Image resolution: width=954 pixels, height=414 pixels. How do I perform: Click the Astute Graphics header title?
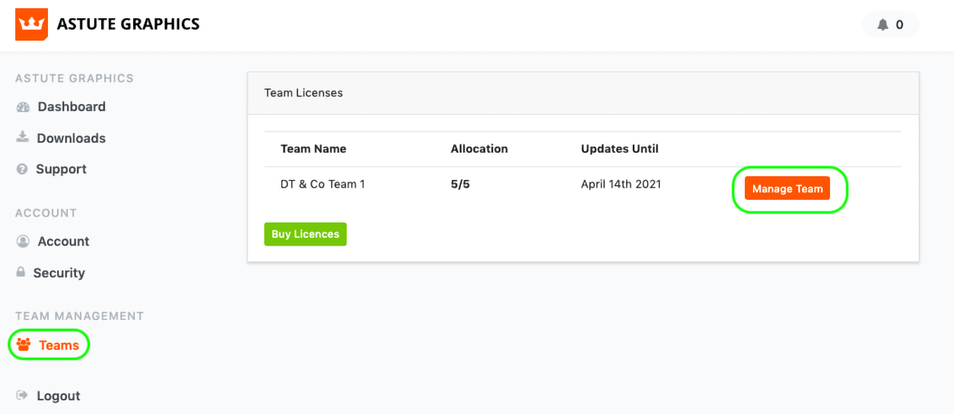pos(128,24)
